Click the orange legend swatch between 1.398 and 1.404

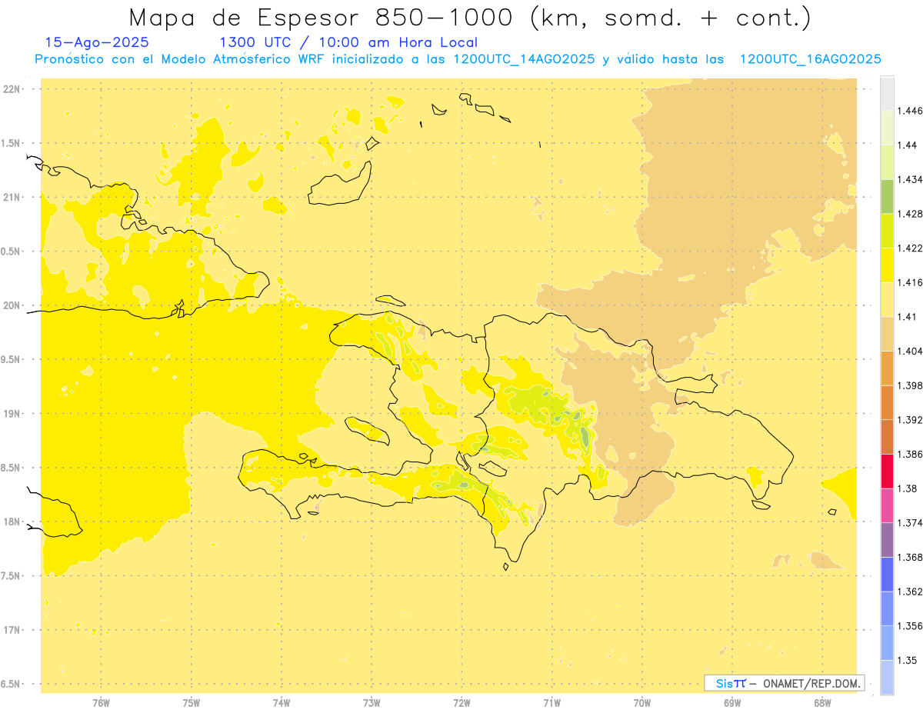click(x=887, y=368)
